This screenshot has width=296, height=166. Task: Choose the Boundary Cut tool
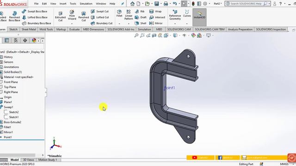(102, 24)
